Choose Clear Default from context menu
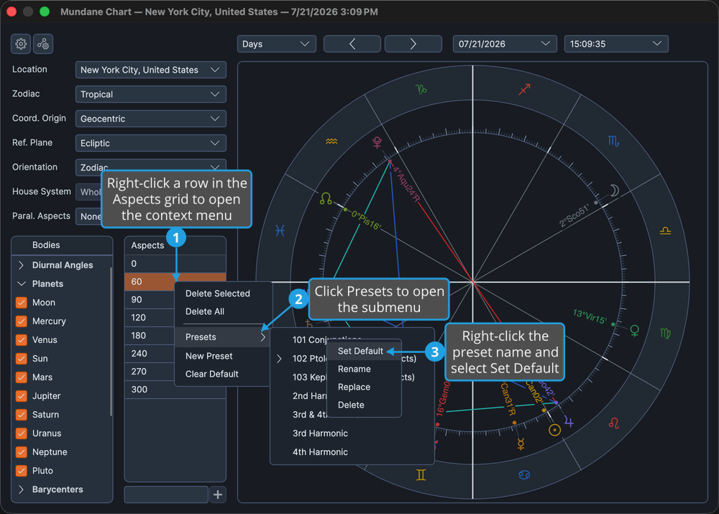The image size is (719, 514). pyautogui.click(x=212, y=374)
